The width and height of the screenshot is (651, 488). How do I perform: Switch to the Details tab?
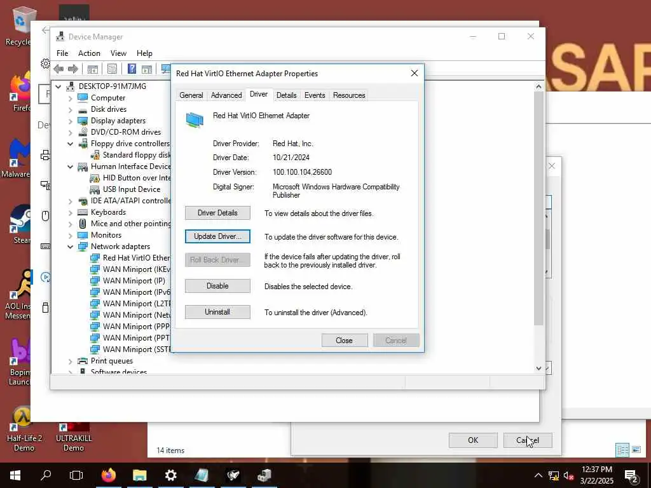(287, 95)
